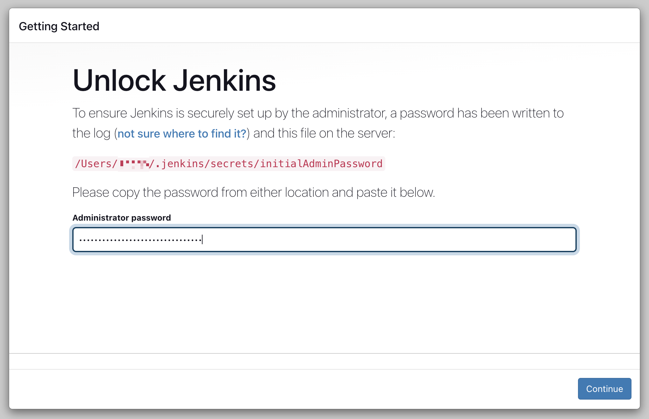Viewport: 649px width, 419px height.
Task: Open the 'not sure where to find it?' link
Action: (x=182, y=133)
